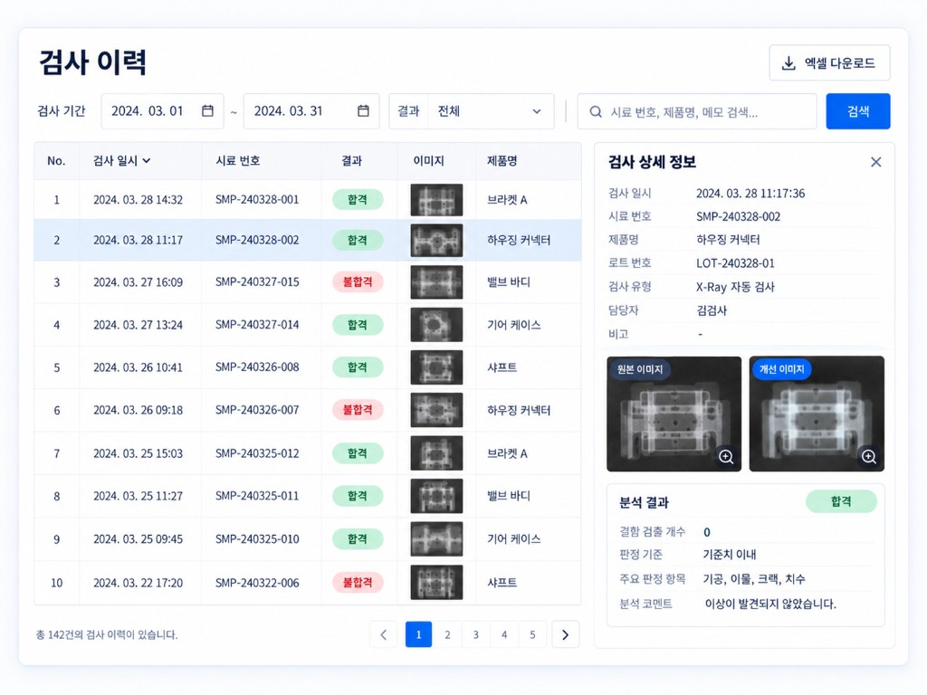
Task: Click the 불합격 badge for SMP-240326-007
Action: tap(358, 410)
